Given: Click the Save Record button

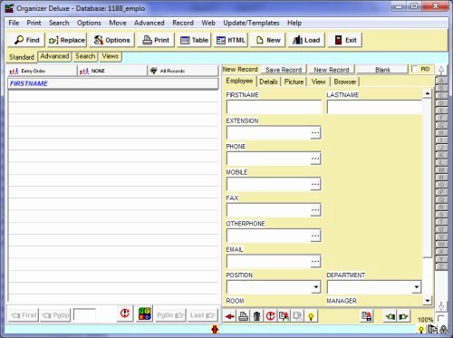Looking at the screenshot, I should coord(284,70).
